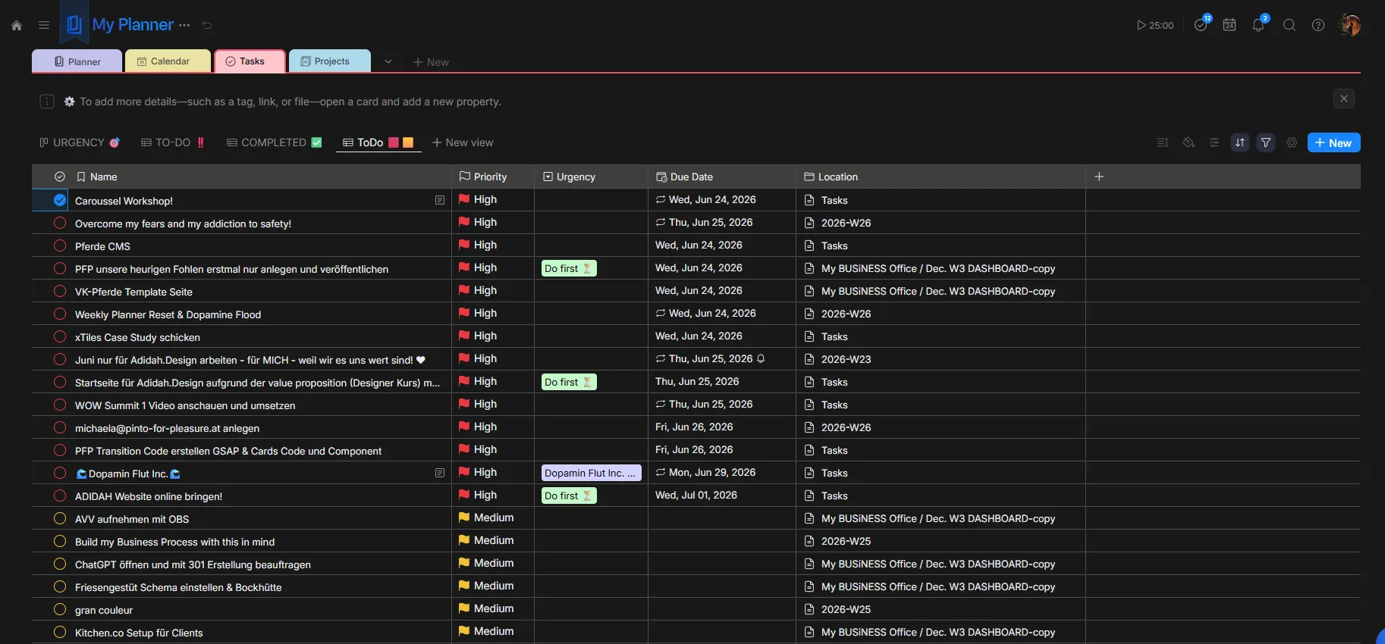1385x644 pixels.
Task: Open the notifications bell
Action: pos(1258,25)
